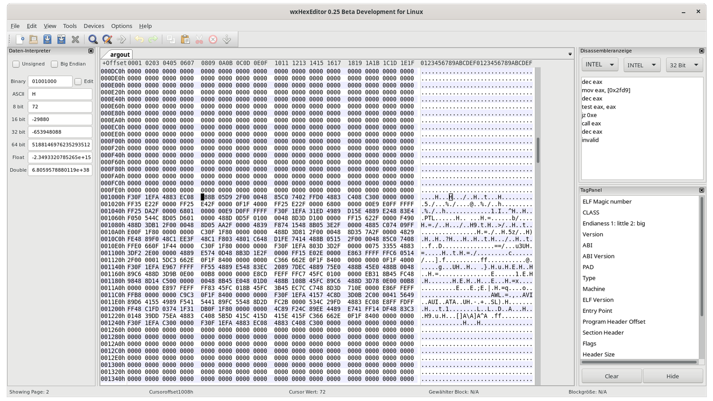Expand the hex panel dropdown arrow above the scrollbar
The image size is (713, 401).
click(569, 54)
